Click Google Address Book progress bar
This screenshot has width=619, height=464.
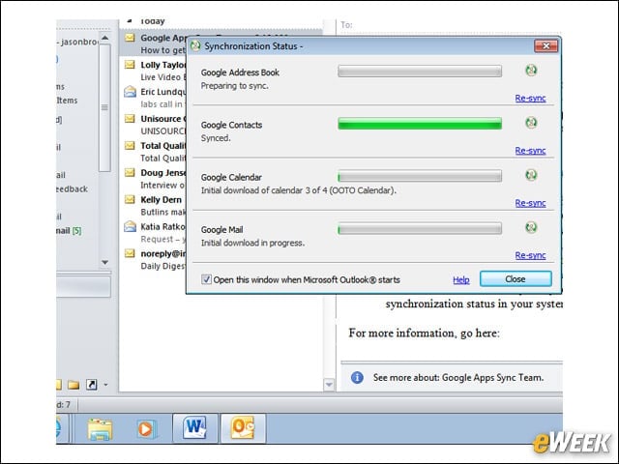[420, 71]
